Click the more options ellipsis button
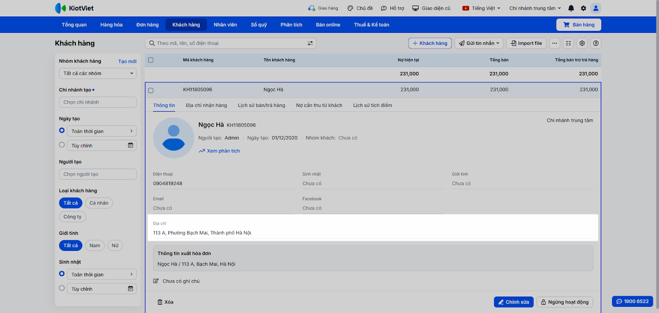This screenshot has width=659, height=313. [555, 43]
